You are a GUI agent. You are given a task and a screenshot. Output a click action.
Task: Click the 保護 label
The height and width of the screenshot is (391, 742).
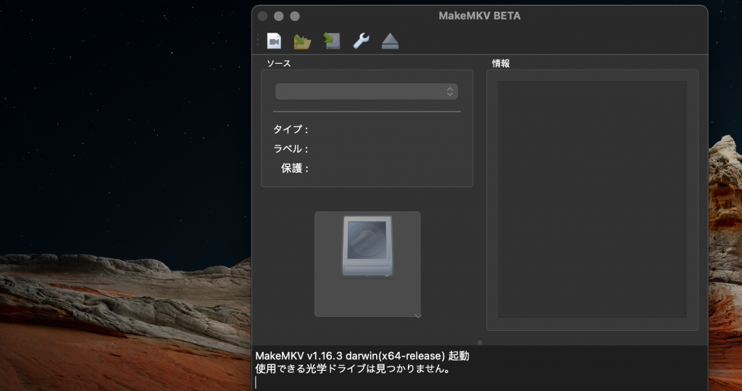point(295,168)
